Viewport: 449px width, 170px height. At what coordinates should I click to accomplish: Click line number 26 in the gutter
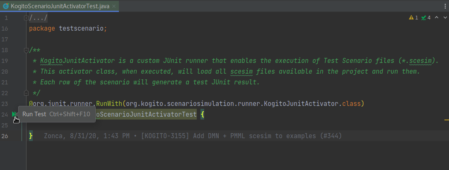[5, 136]
